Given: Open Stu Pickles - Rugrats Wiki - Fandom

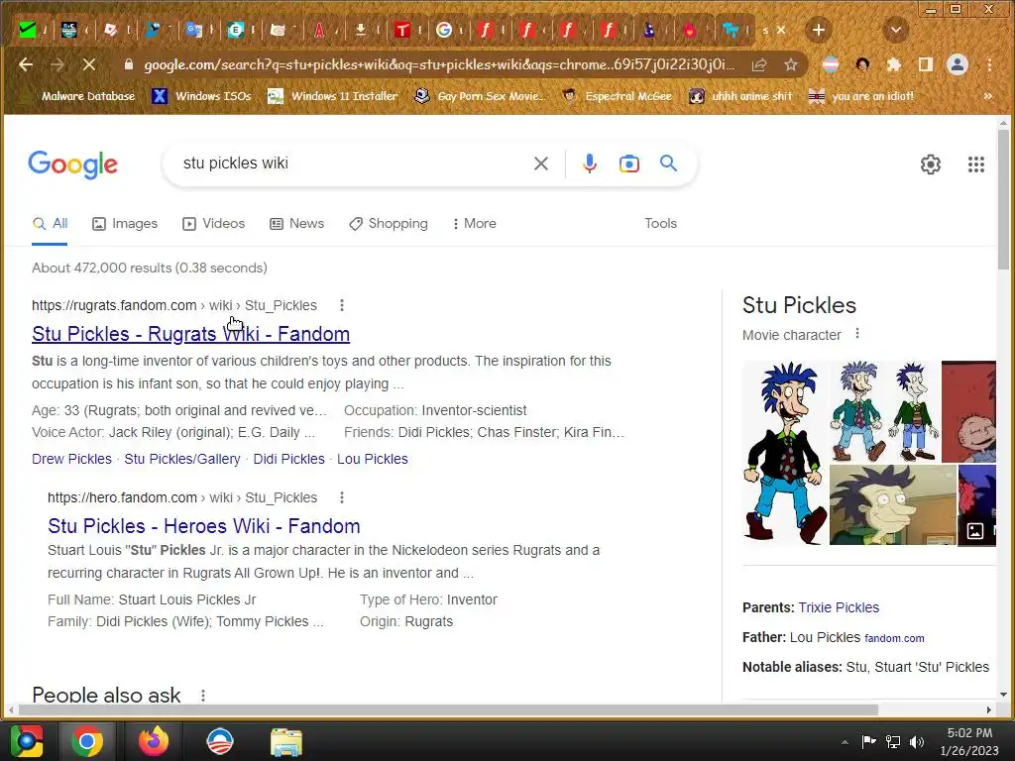Looking at the screenshot, I should (x=191, y=334).
